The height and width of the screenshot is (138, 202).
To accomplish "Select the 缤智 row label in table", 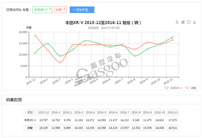I will point(30,128).
